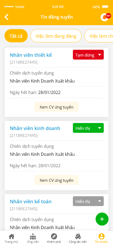Switch to Việc làm đang đăng tab

[x=56, y=36]
